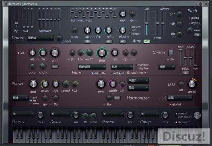Viewport: 212px width, 146px height.
Task: Toggle the Filter envelope alt LED
Action: pos(19,53)
